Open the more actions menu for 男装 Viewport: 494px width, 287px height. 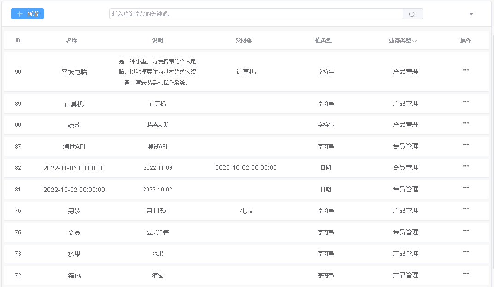click(465, 209)
